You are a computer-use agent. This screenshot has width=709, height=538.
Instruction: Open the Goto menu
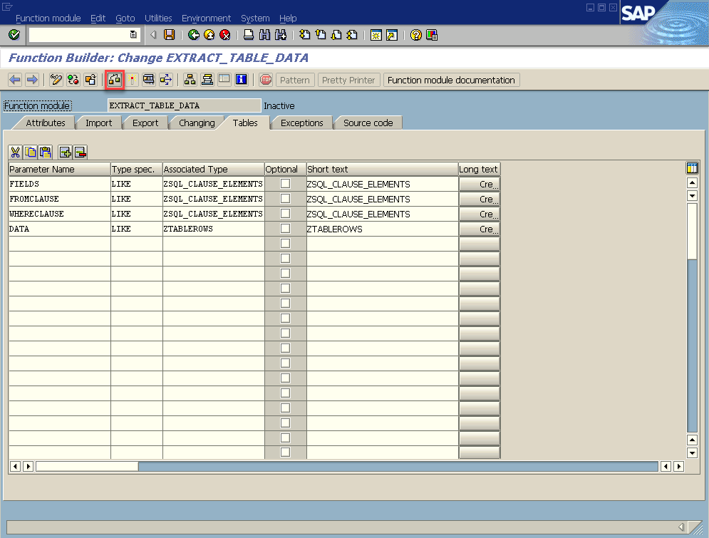coord(125,19)
